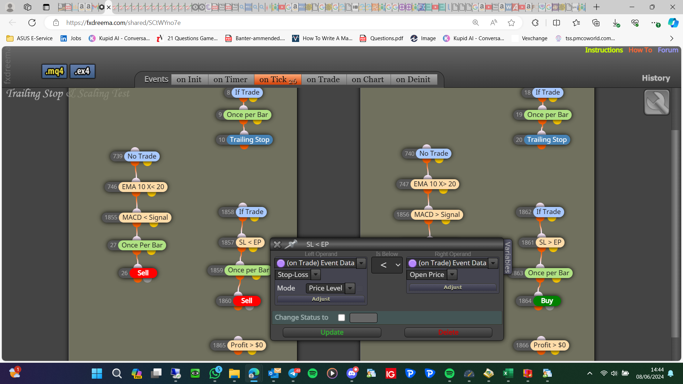Tick the Change Status to checkbox
Screen dimensions: 683x384
point(341,318)
